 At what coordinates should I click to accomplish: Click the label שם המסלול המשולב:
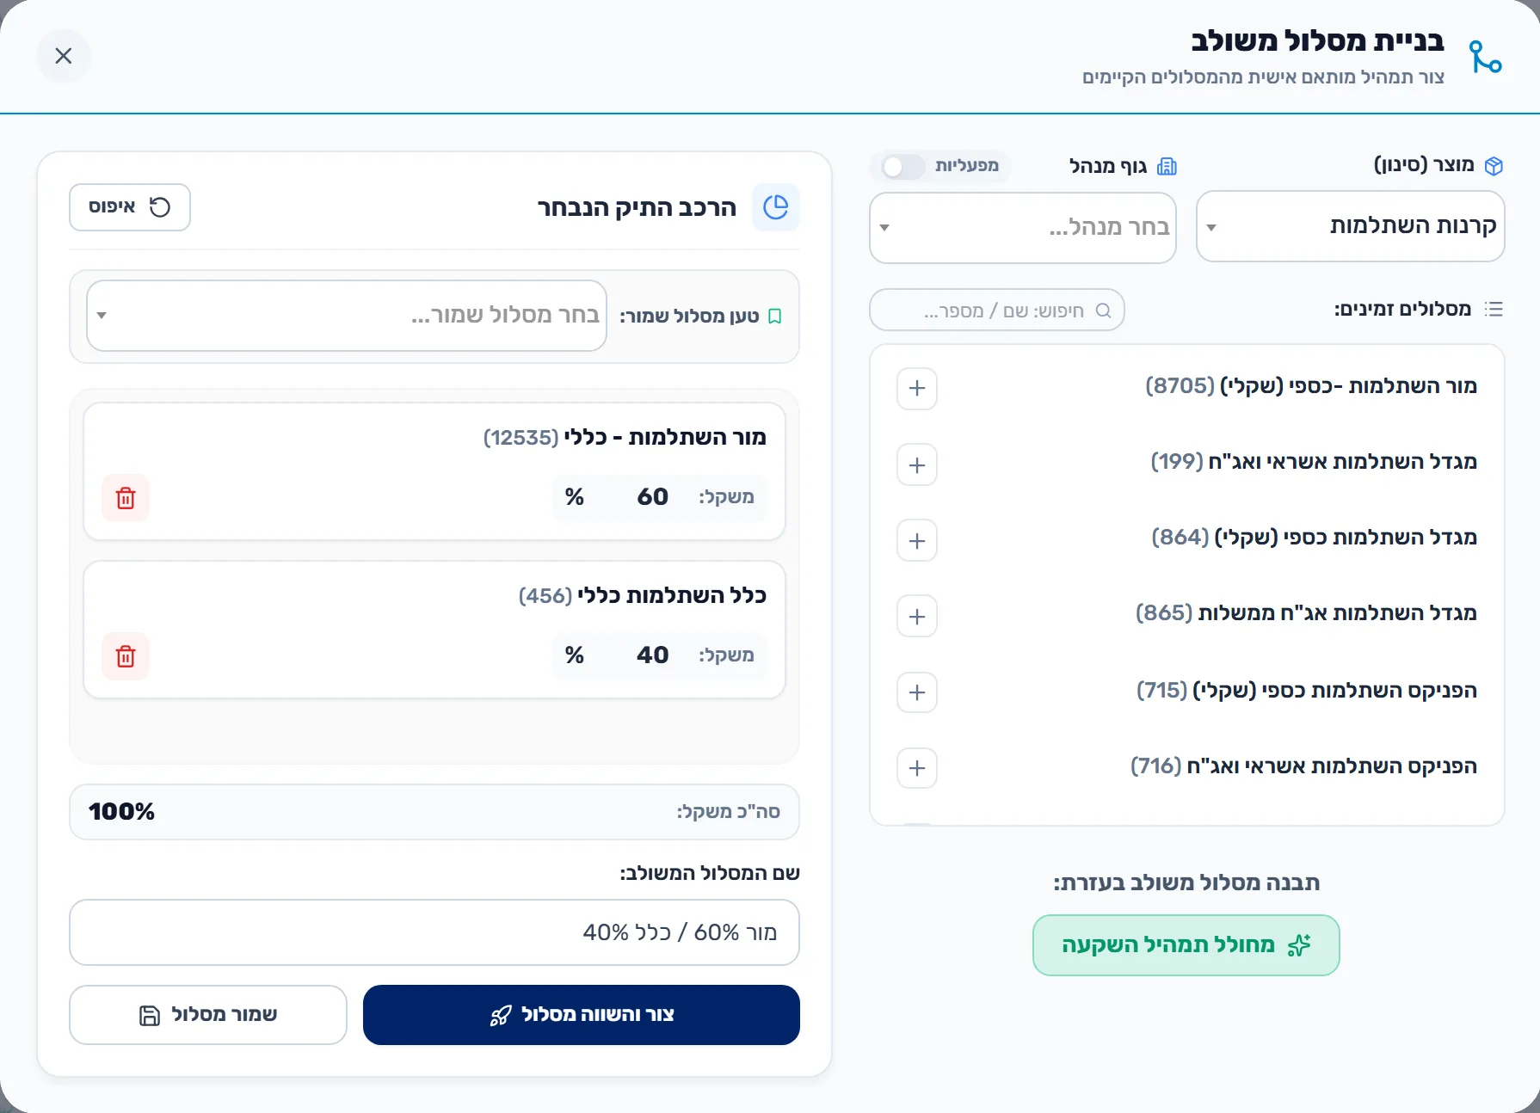point(710,874)
